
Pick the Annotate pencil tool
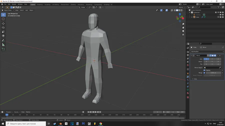[3, 40]
